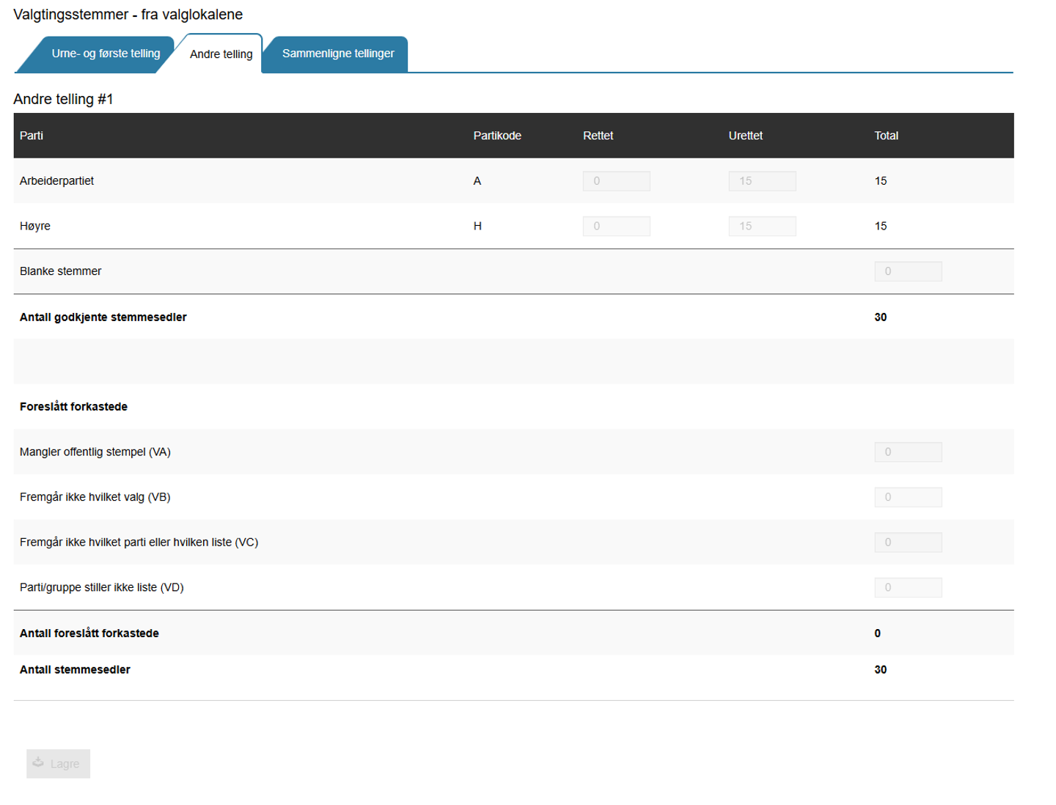Click the Fremgår ikke hvilket valg (VB) field

[x=908, y=497]
